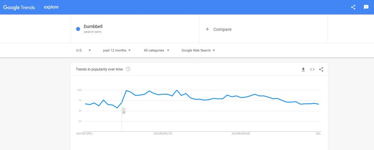
Task: Click the trend line peak near 100
Action: (126, 90)
